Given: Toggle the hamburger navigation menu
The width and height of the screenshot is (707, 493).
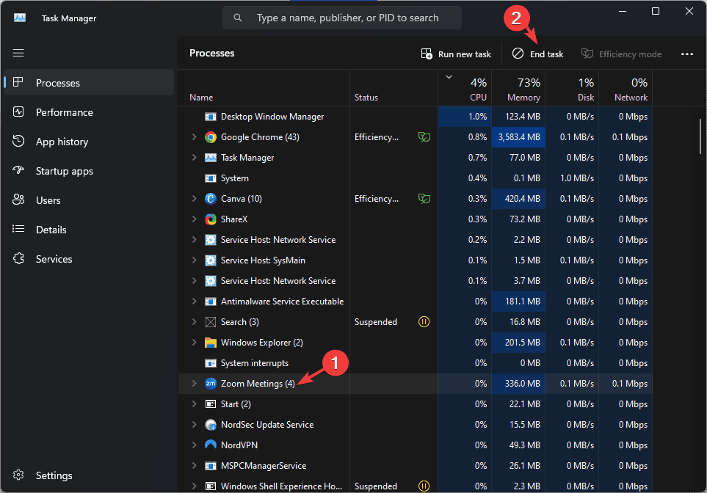Looking at the screenshot, I should pyautogui.click(x=18, y=53).
